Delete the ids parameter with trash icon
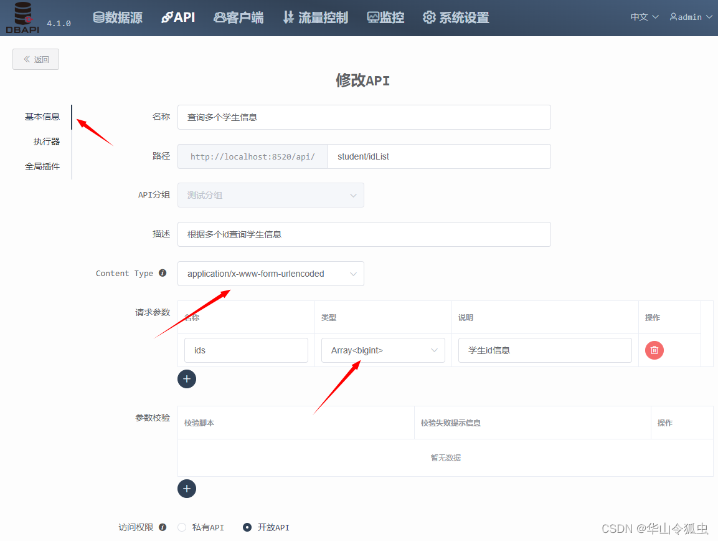This screenshot has width=718, height=541. [654, 350]
